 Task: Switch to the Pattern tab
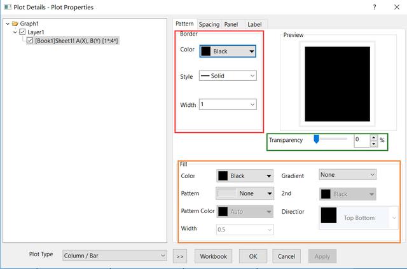184,24
